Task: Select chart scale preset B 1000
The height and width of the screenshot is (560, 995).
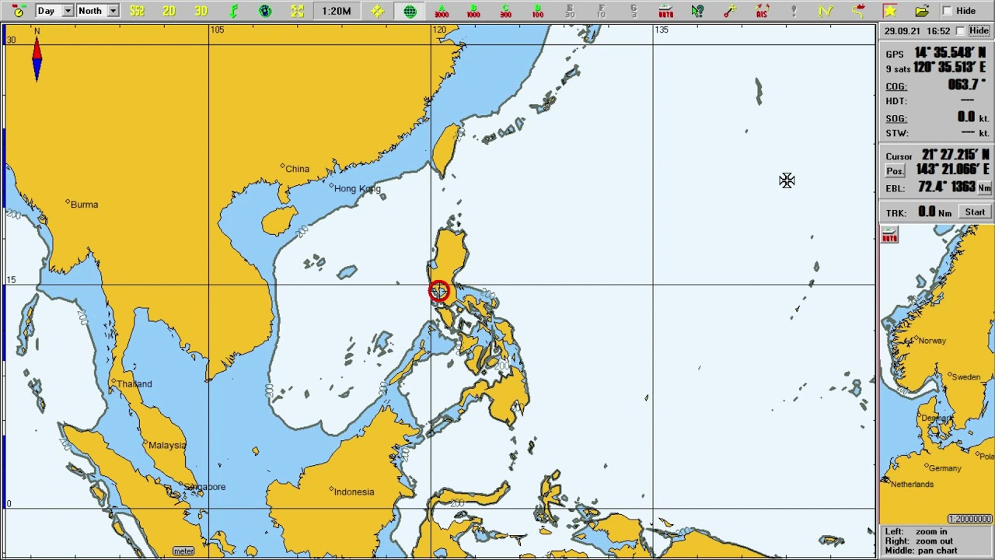Action: coord(473,11)
